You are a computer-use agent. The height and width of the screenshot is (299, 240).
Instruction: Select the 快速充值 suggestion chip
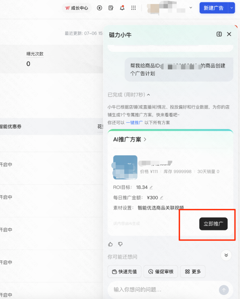click(125, 272)
